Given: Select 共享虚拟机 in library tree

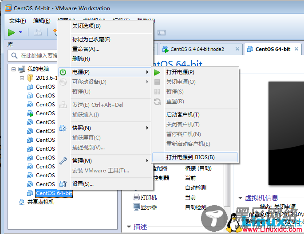Looking at the screenshot, I should pyautogui.click(x=41, y=202).
